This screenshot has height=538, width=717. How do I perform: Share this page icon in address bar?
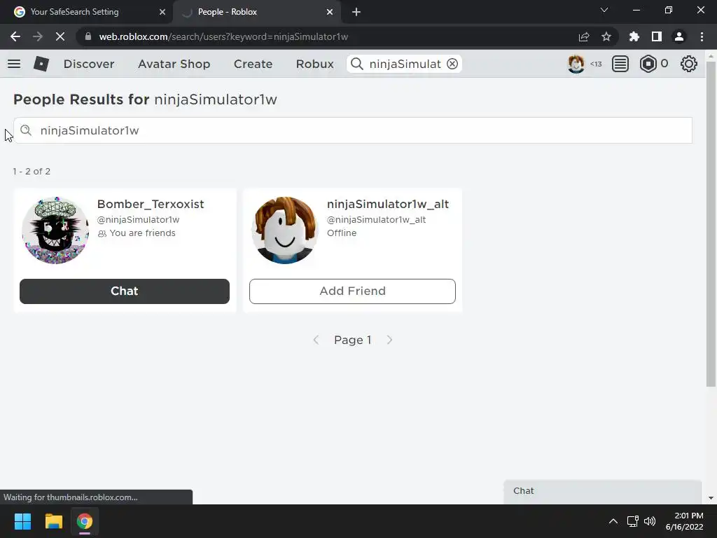584,36
